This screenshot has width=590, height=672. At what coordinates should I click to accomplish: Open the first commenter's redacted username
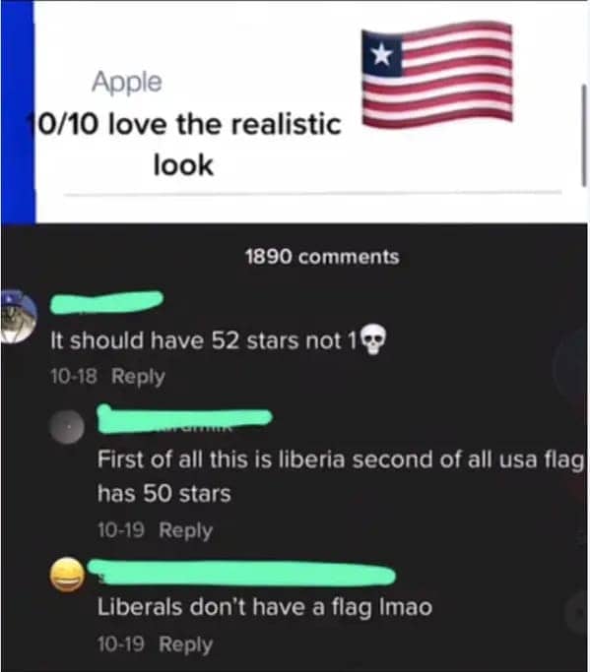[x=106, y=302]
